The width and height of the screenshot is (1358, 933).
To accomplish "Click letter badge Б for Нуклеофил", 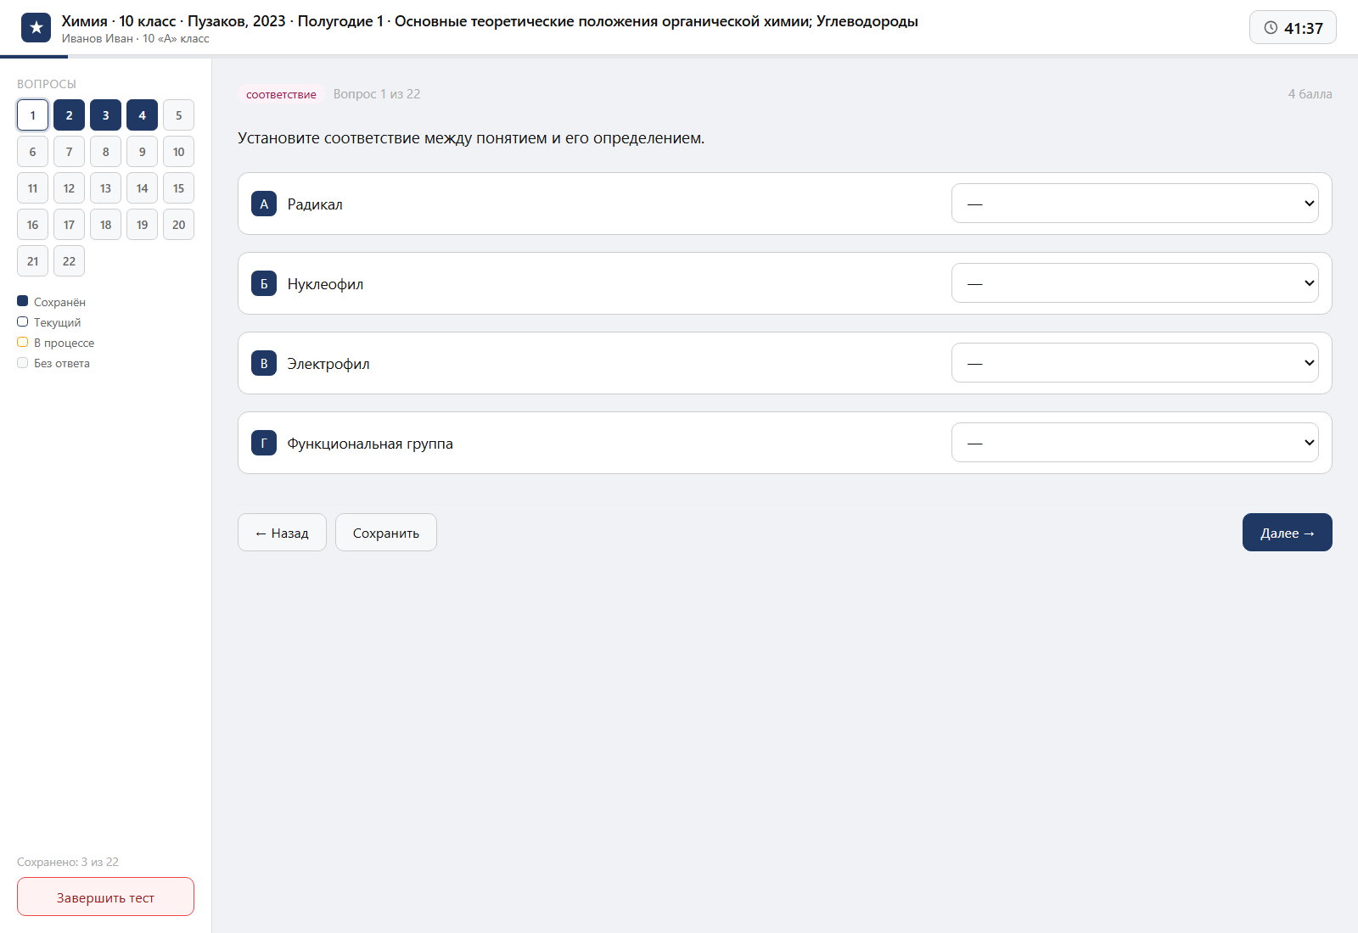I will coord(264,283).
